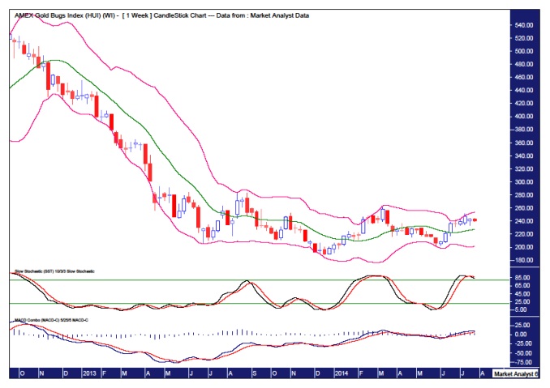Select the MACD Combo (MACD-C) 5/25/5 indicator label
Viewport: 550px width, 388px height.
(52, 320)
